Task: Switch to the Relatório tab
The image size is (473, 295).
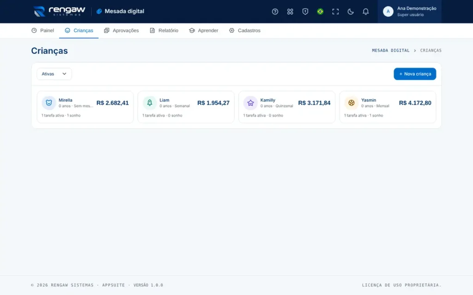Action: [164, 30]
